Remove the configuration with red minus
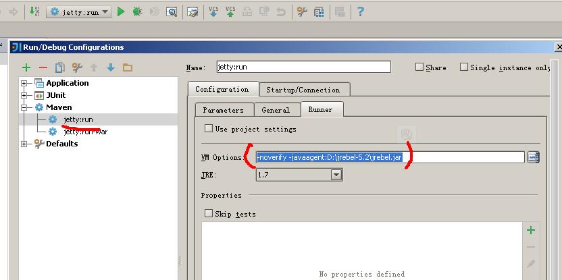The width and height of the screenshot is (562, 280). tap(43, 67)
